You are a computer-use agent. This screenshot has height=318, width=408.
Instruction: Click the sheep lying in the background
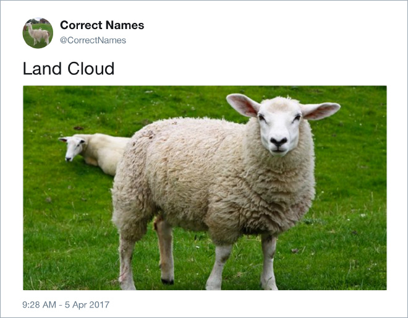tap(94, 153)
